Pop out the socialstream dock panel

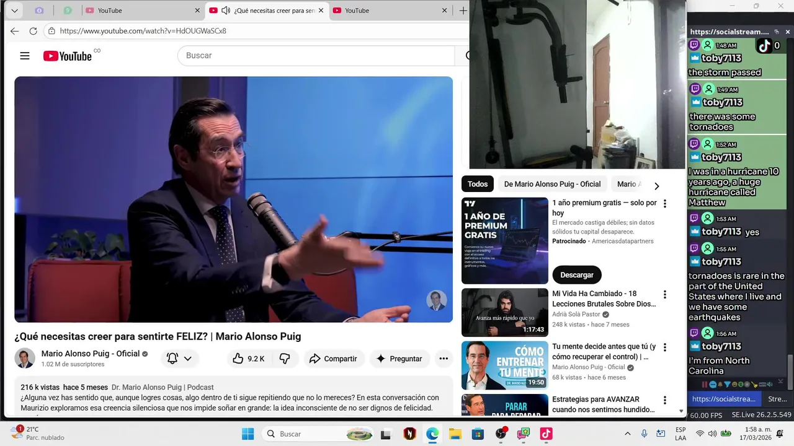coord(776,32)
